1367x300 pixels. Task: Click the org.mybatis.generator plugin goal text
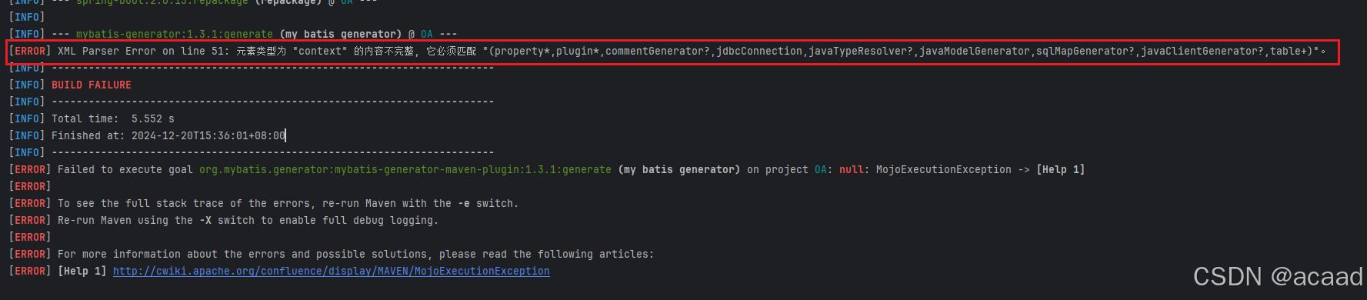[405, 169]
